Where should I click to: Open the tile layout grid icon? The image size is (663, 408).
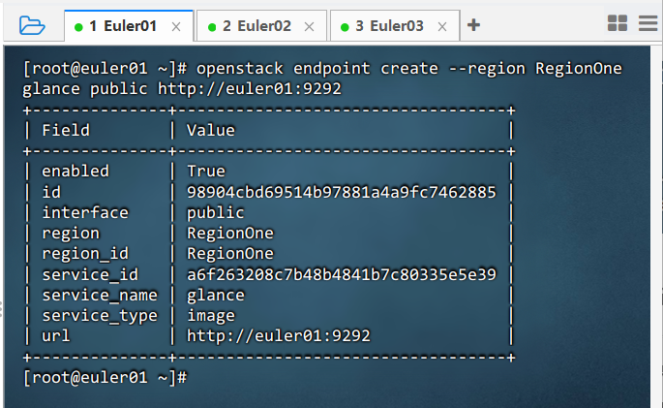tap(618, 23)
